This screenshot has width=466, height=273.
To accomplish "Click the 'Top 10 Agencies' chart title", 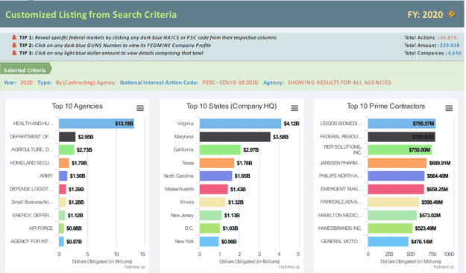I will click(78, 106).
